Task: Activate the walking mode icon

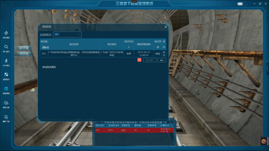Action: 6,62
